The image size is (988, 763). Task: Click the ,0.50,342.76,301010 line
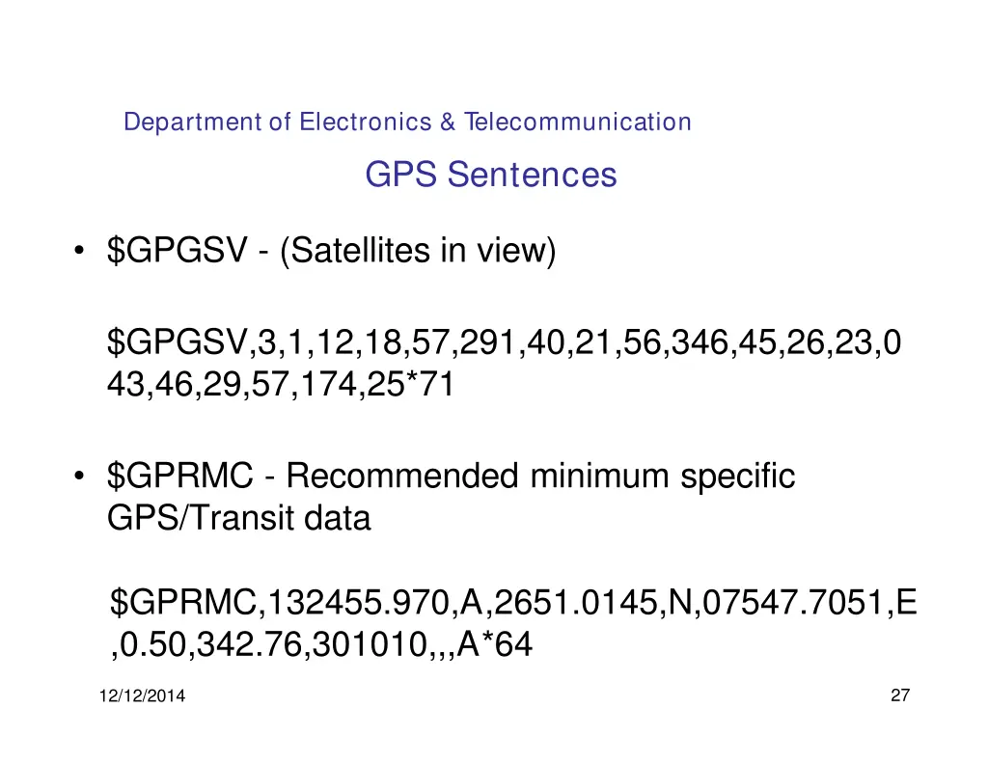tap(269, 644)
